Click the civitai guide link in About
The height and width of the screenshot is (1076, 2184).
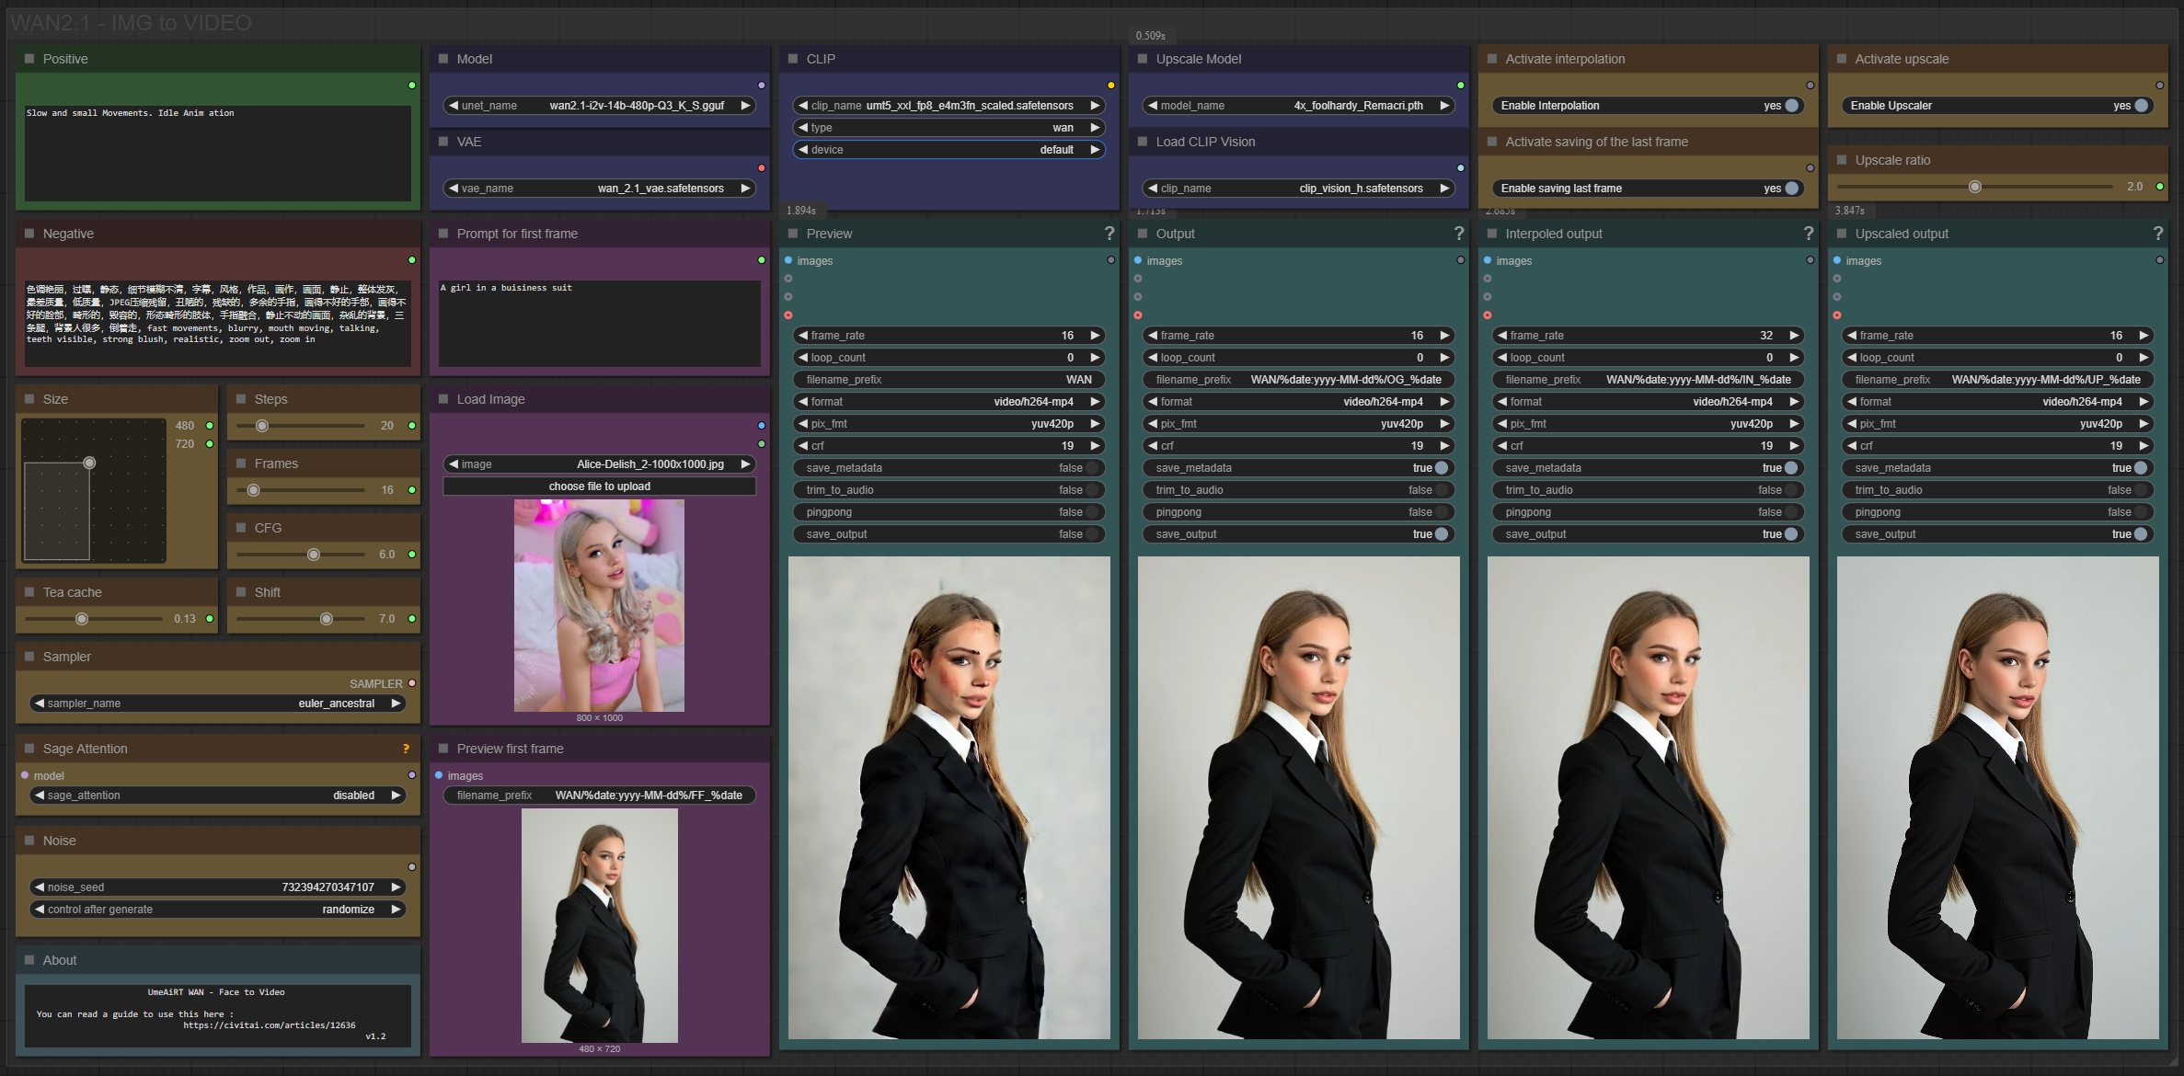pyautogui.click(x=269, y=1025)
